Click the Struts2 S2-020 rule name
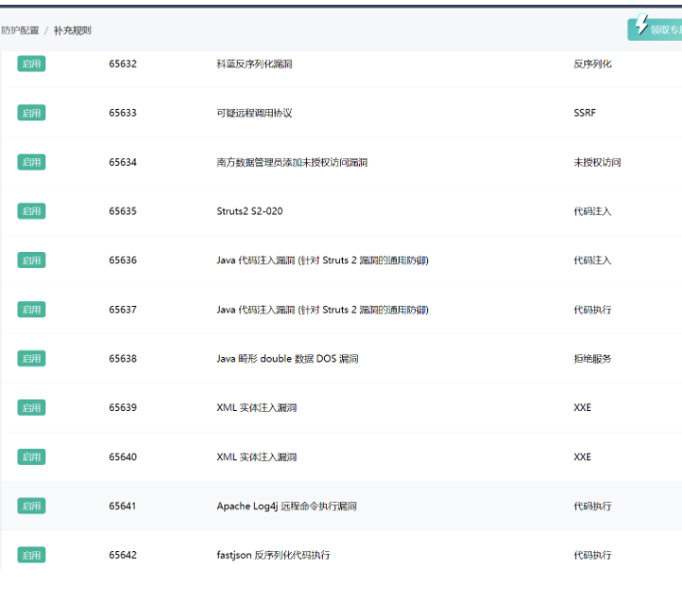 249,211
